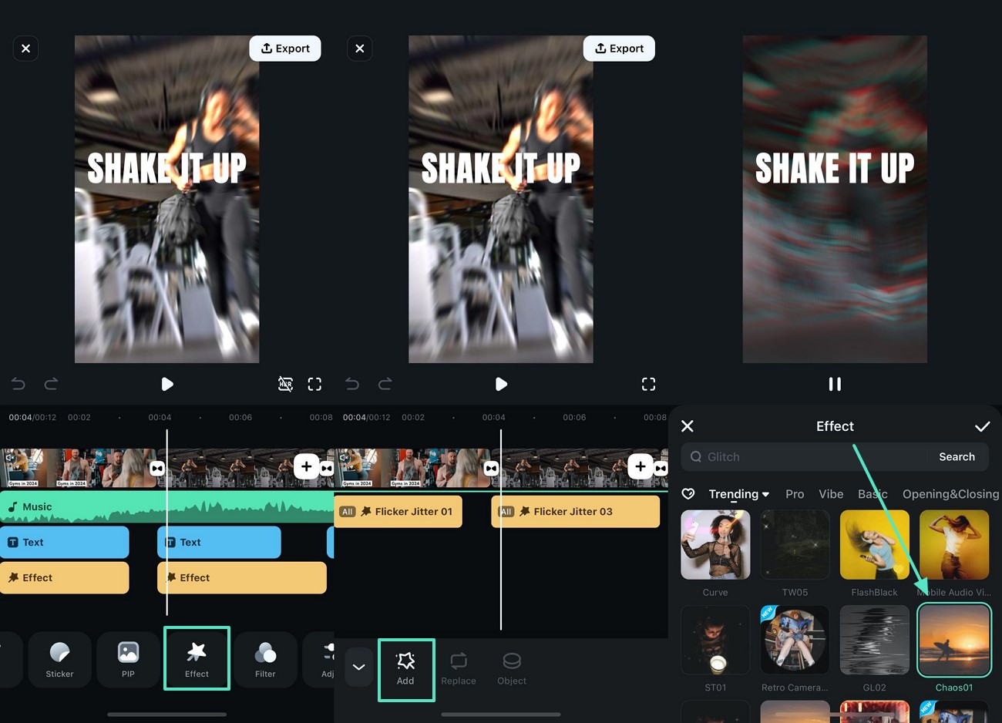1002x723 pixels.
Task: Add a clip using the plus above the Music track
Action: (x=306, y=466)
